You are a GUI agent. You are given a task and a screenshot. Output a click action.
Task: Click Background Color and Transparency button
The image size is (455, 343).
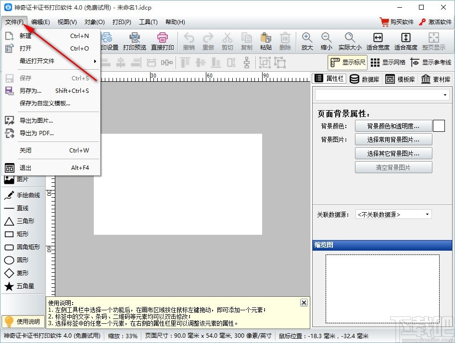[x=393, y=126]
